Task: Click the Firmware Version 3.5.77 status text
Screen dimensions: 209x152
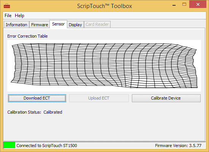Action: [x=178, y=146]
